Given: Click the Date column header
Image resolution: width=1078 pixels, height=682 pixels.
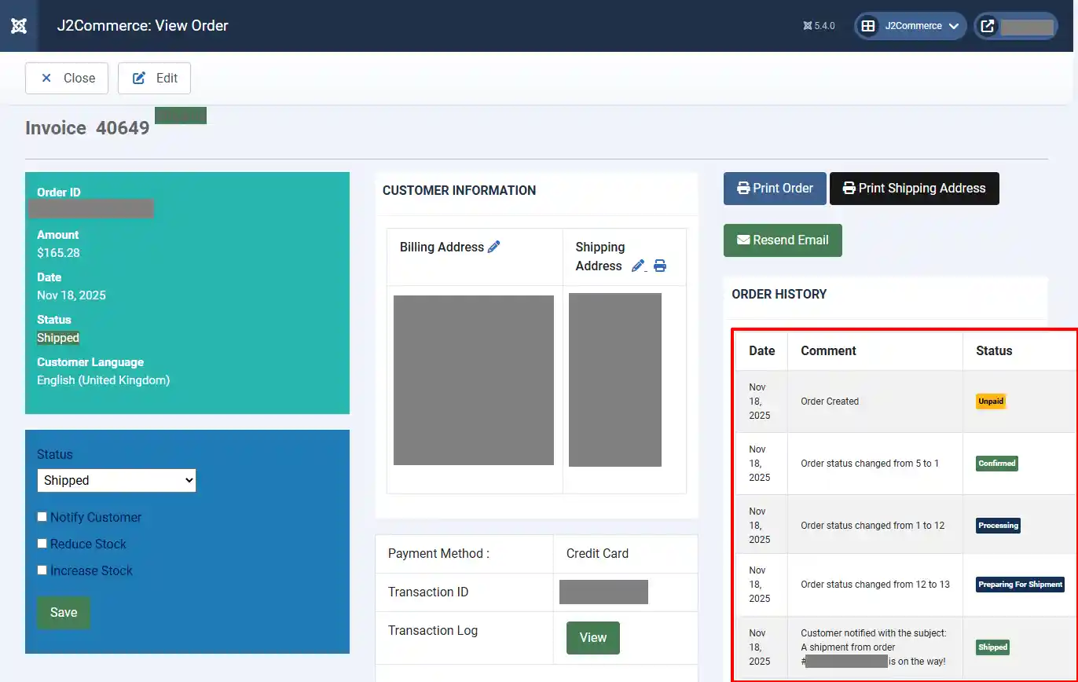Looking at the screenshot, I should point(762,351).
